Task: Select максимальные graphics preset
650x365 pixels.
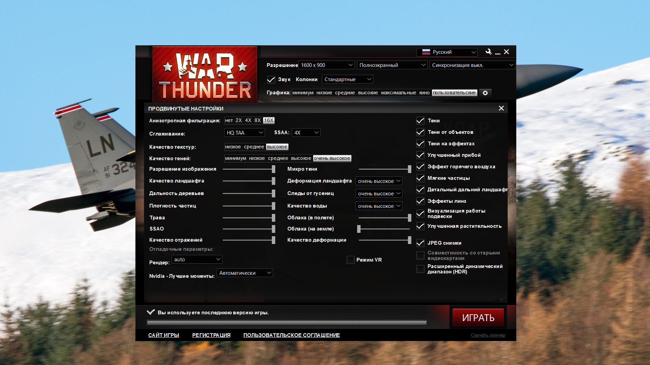Action: 398,93
